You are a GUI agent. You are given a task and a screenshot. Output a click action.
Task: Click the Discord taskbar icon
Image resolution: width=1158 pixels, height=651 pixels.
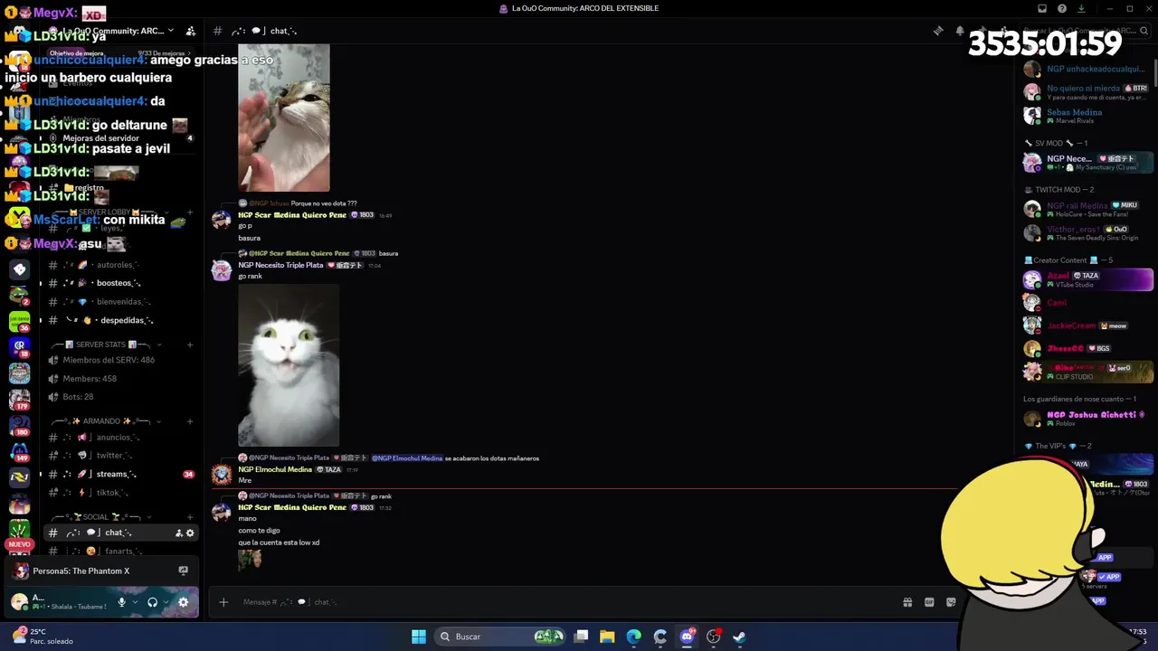687,637
